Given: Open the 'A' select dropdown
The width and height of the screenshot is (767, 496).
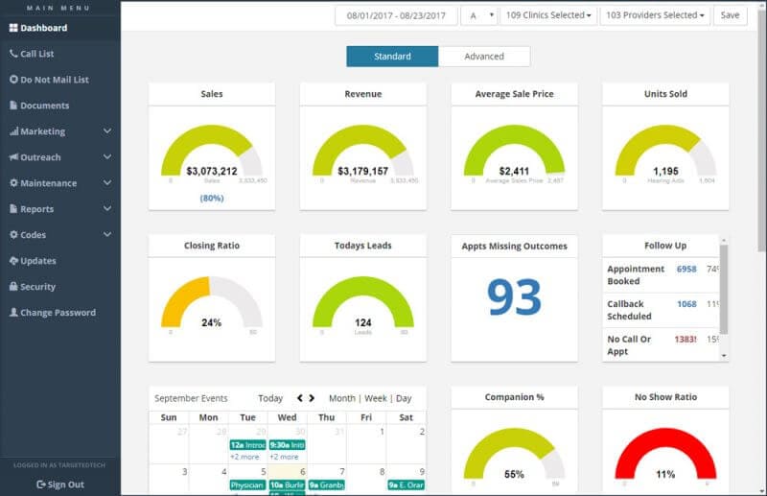Looking at the screenshot, I should [x=478, y=15].
